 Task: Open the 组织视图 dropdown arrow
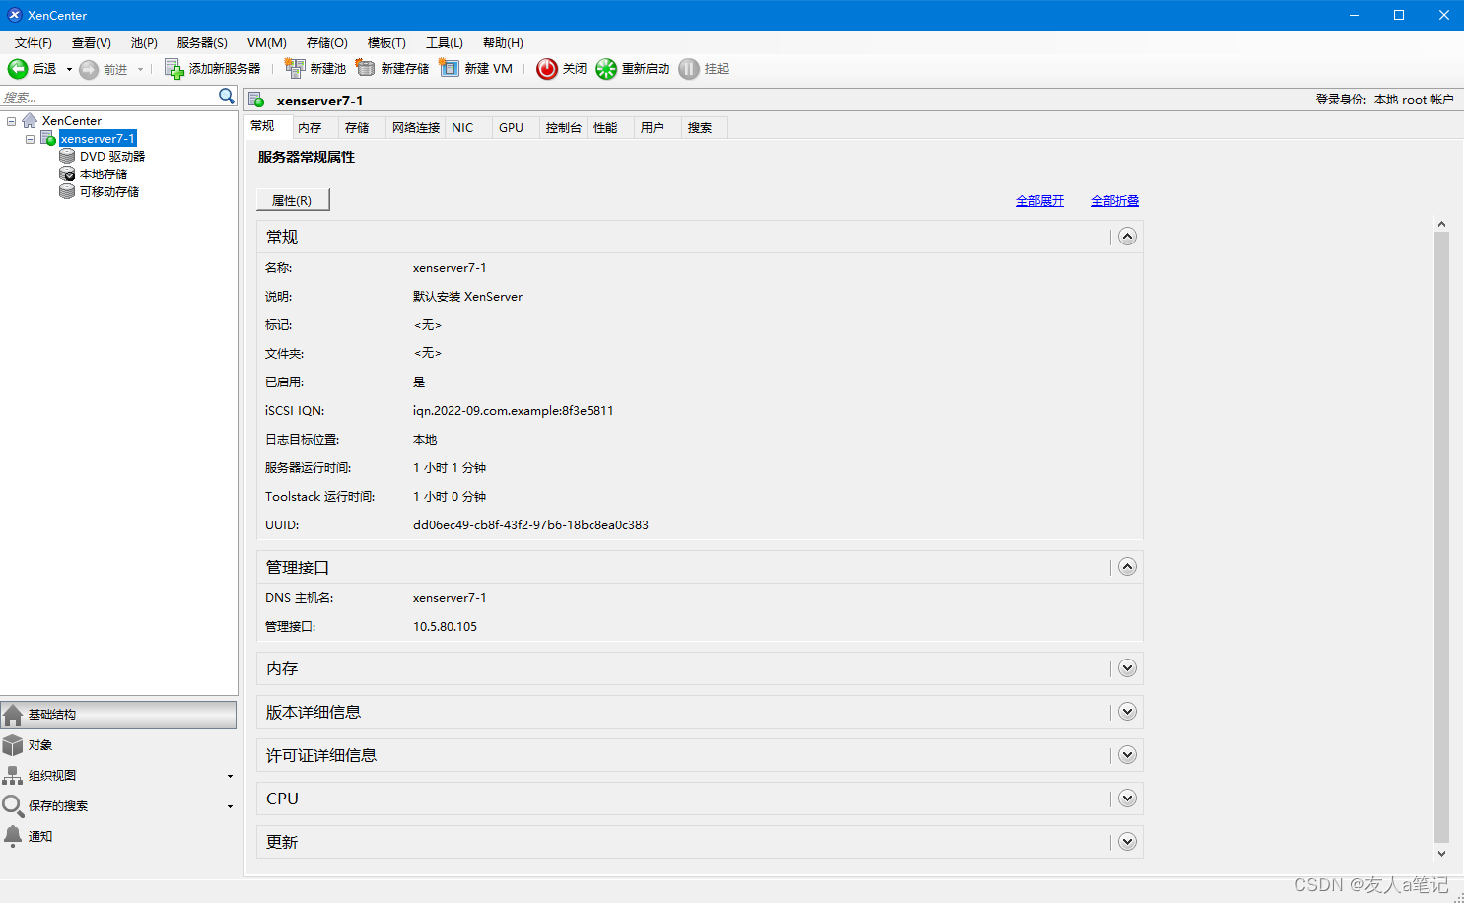click(x=230, y=777)
